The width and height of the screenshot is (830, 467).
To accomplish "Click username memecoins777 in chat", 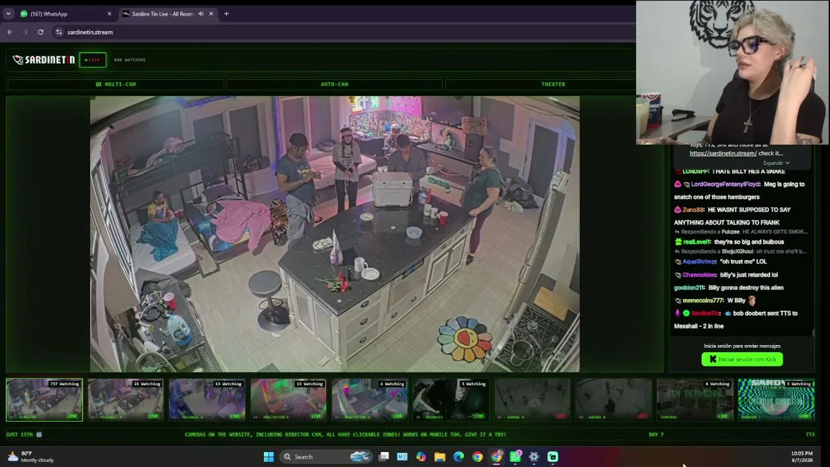I will tap(703, 301).
